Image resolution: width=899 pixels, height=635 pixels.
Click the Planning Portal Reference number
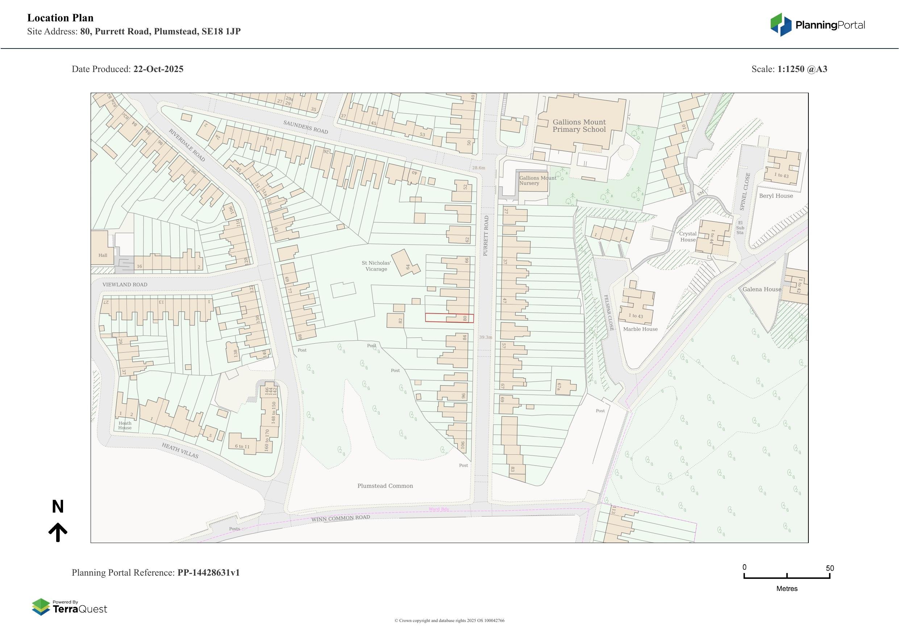pos(208,573)
